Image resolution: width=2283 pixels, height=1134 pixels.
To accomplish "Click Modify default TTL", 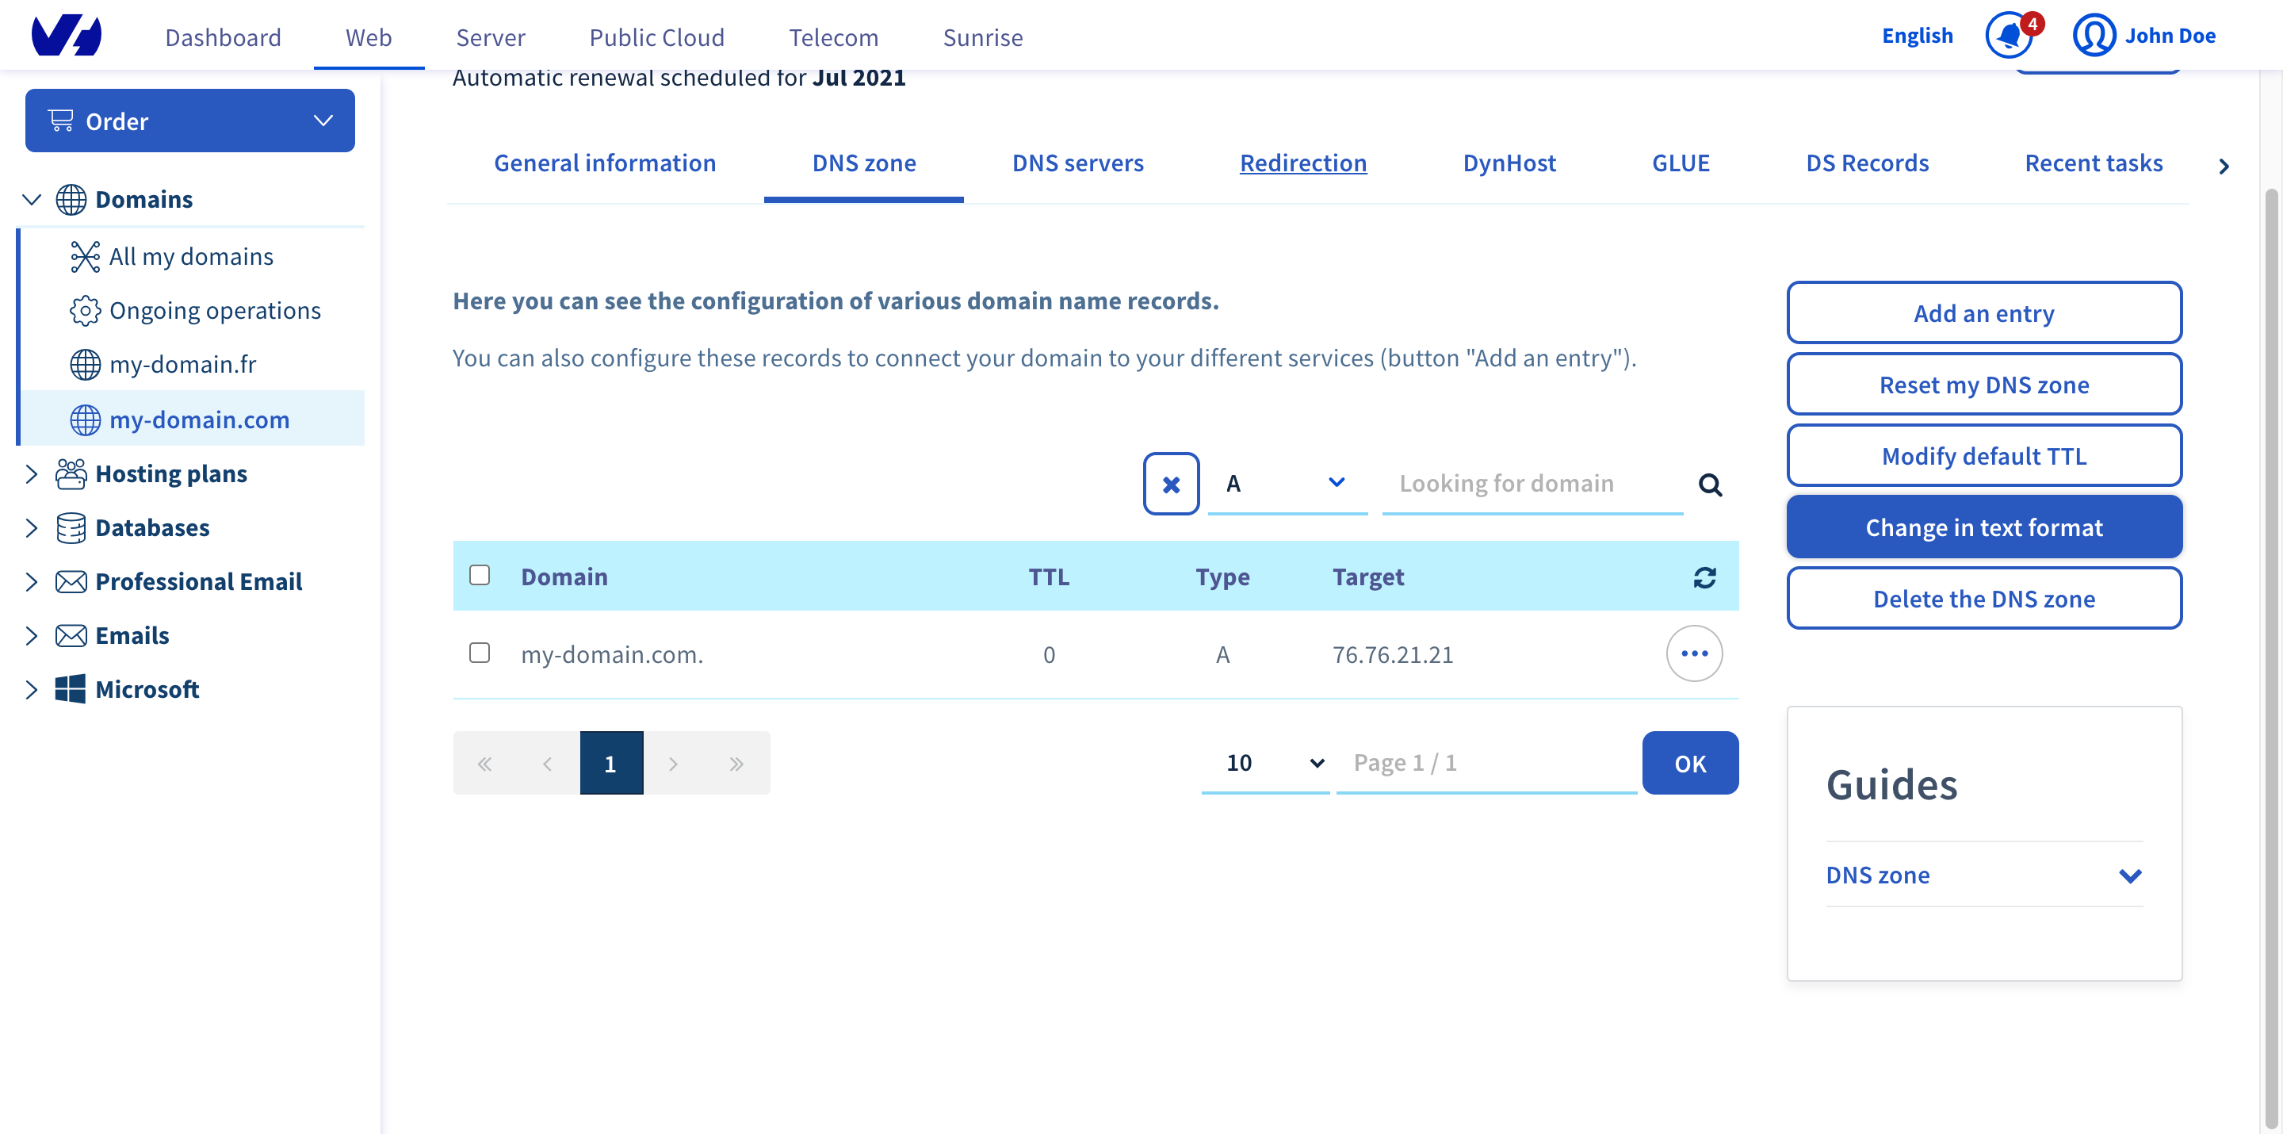I will point(1984,456).
